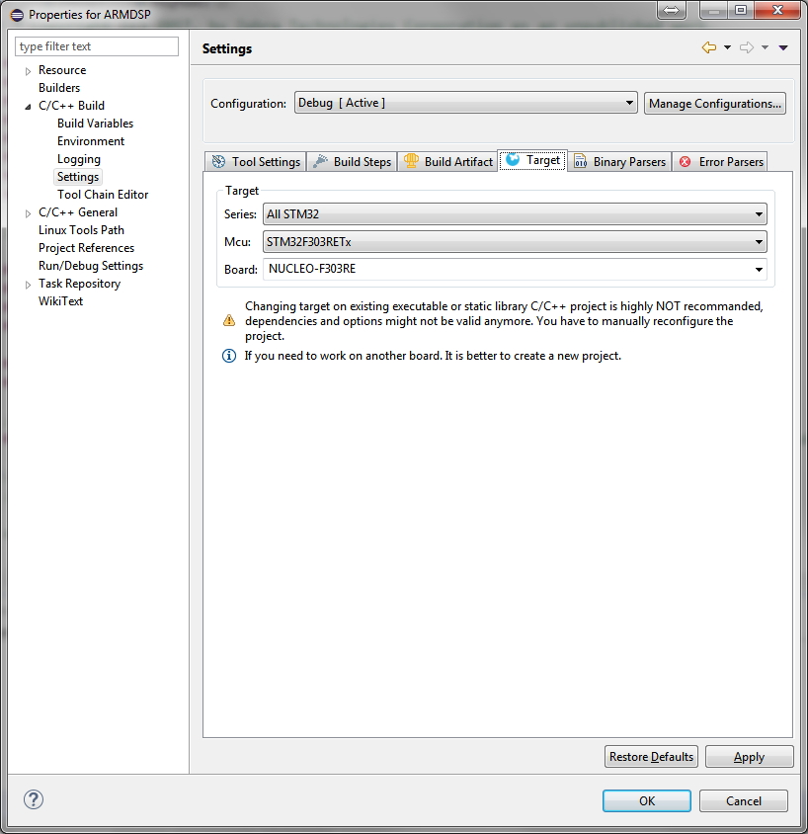Image resolution: width=808 pixels, height=834 pixels.
Task: Click the forward navigation arrow icon
Action: pos(747,47)
